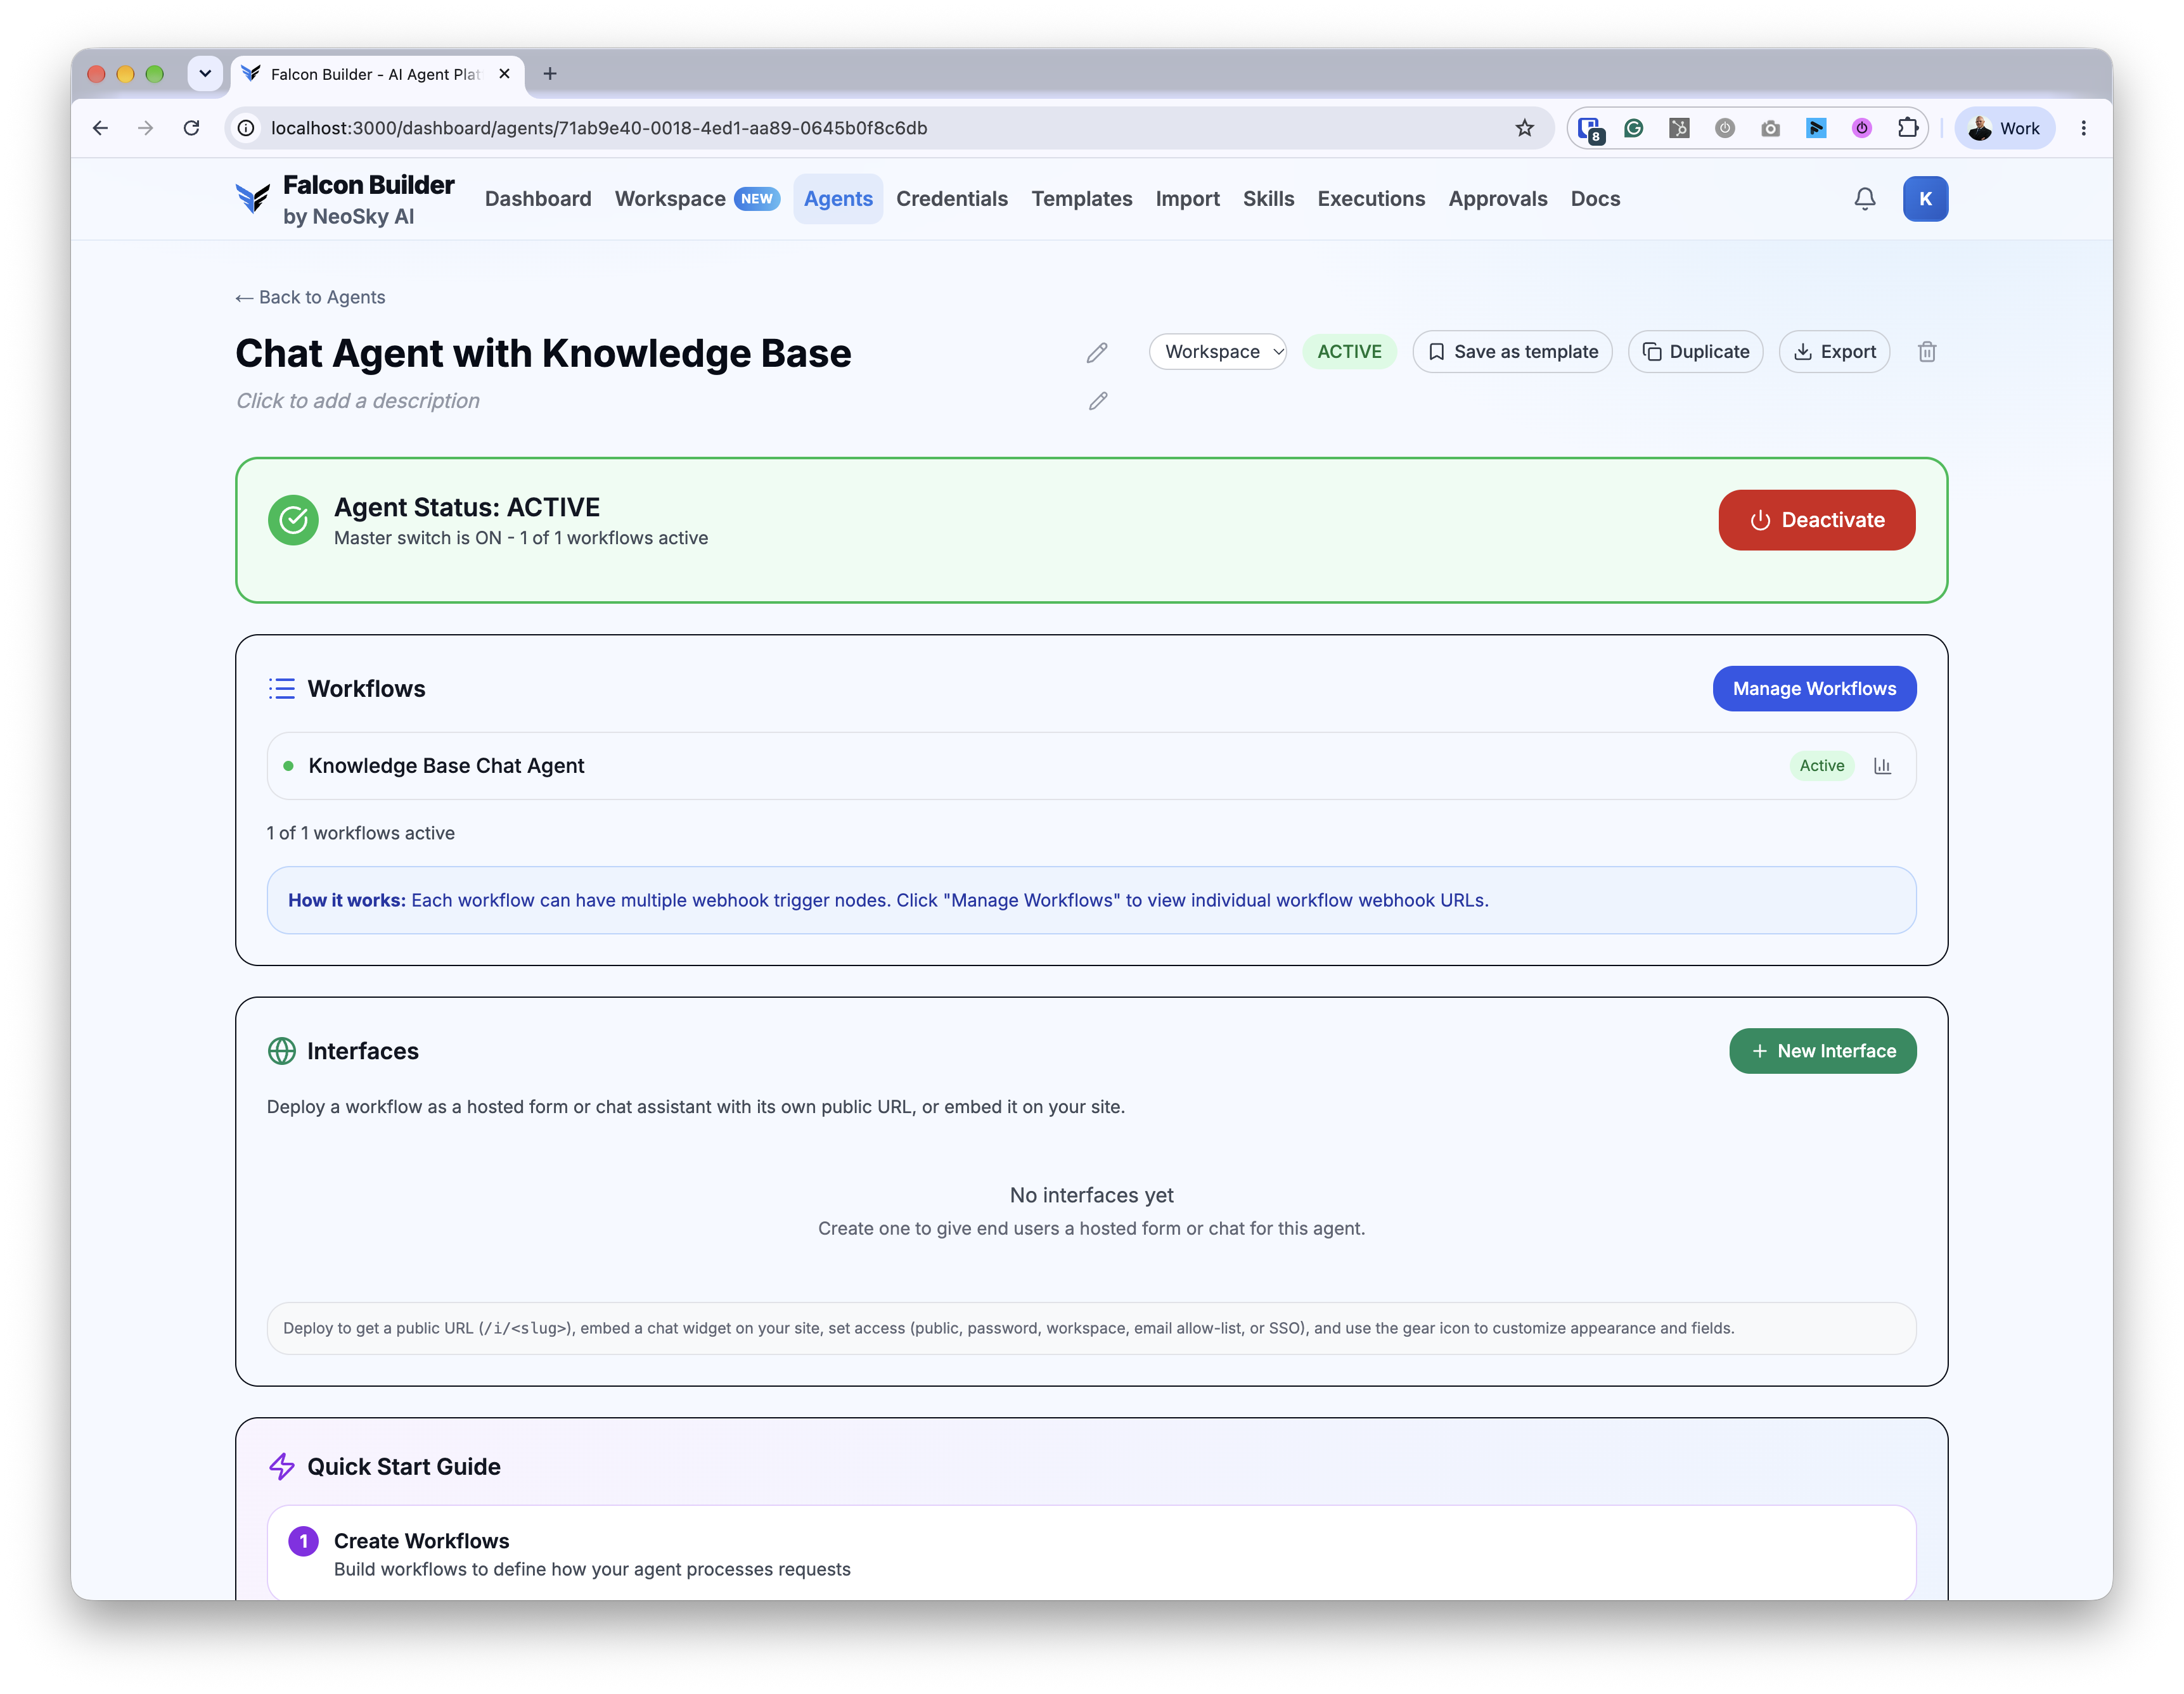Export the agent
The image size is (2184, 1694).
point(1834,352)
